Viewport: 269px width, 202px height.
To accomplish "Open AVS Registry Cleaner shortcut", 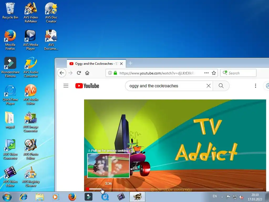I will tap(31, 176).
